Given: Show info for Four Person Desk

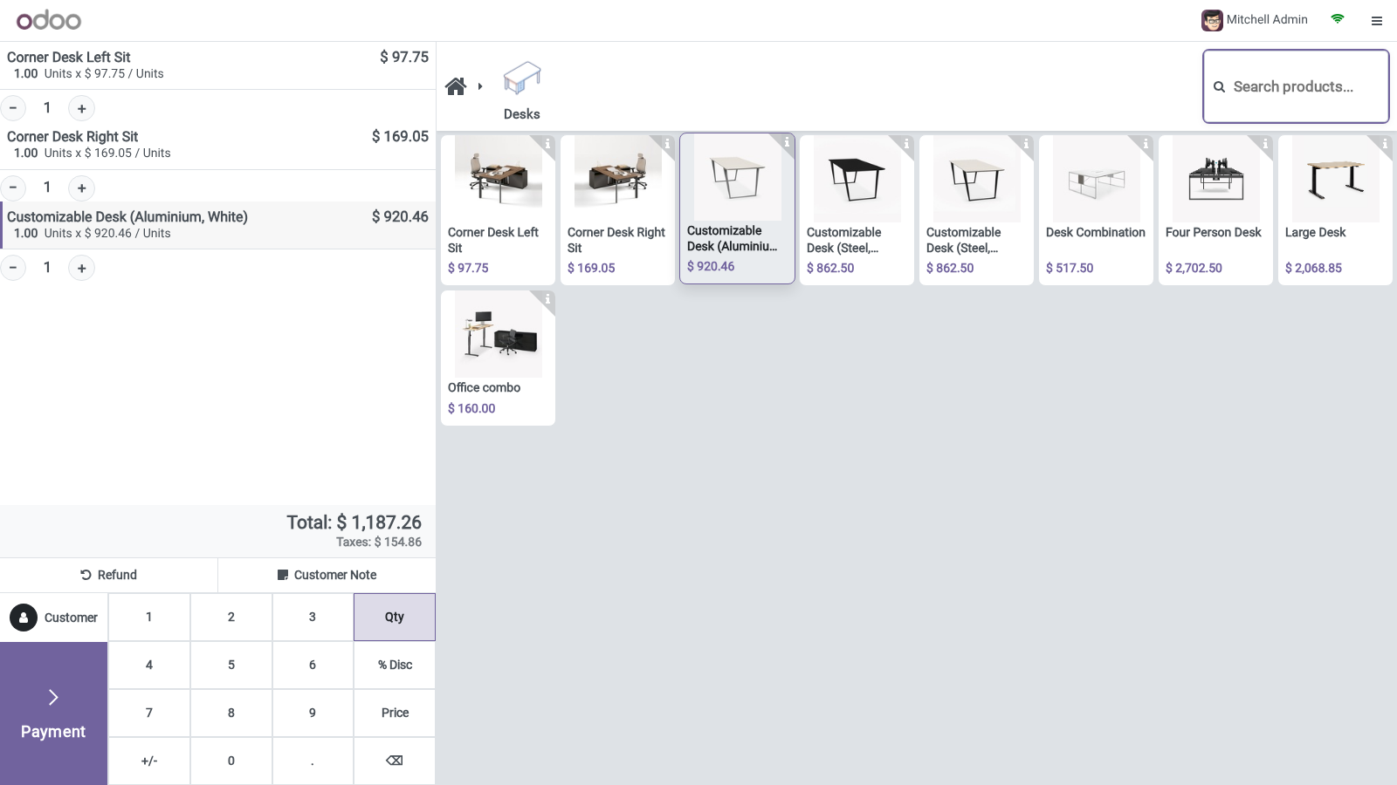Looking at the screenshot, I should coord(1265,143).
